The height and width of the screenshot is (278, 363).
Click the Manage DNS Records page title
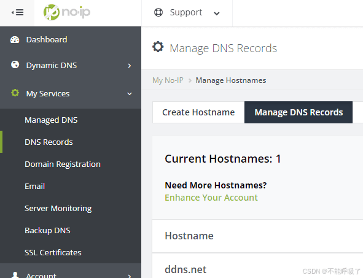[224, 48]
